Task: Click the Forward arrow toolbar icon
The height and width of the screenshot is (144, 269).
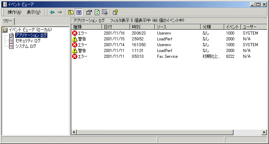Action: pos(60,12)
